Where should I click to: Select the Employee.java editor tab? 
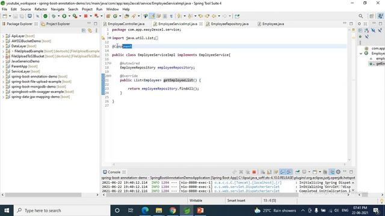pos(271,24)
